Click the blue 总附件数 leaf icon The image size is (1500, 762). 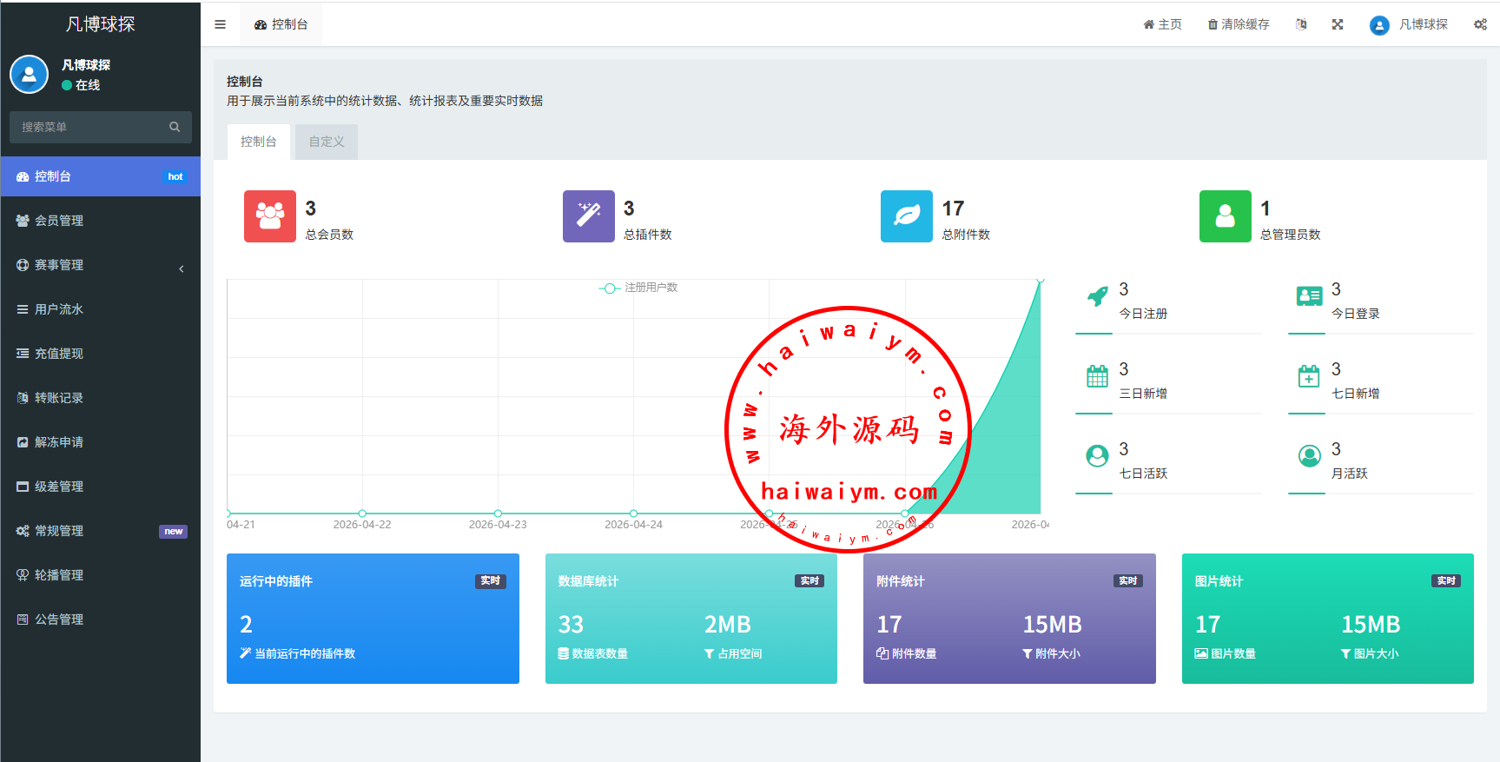tap(906, 216)
